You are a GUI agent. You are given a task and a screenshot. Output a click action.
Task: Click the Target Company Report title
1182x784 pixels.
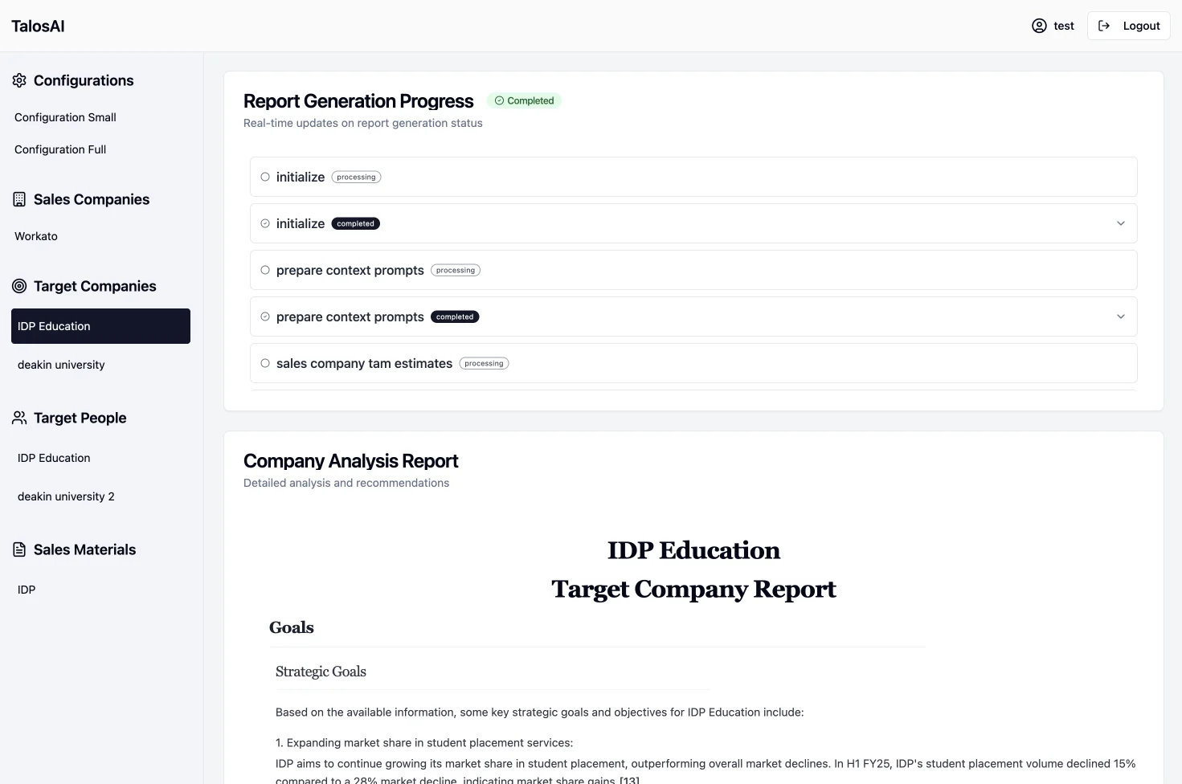point(693,589)
